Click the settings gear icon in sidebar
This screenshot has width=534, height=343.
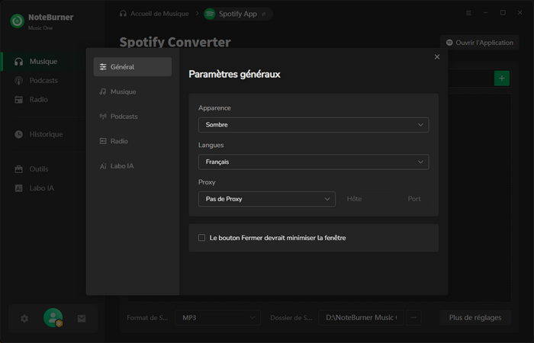(x=24, y=319)
